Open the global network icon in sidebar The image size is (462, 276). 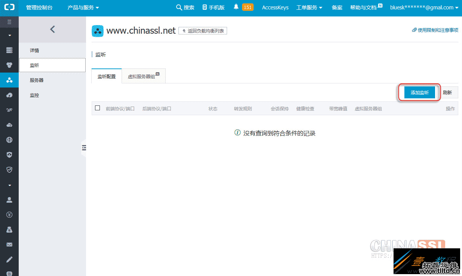(x=9, y=139)
